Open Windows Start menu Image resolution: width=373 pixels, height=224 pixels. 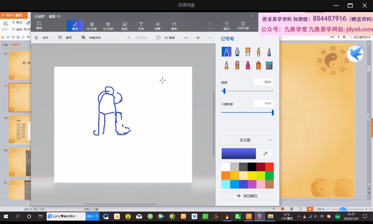[6, 216]
